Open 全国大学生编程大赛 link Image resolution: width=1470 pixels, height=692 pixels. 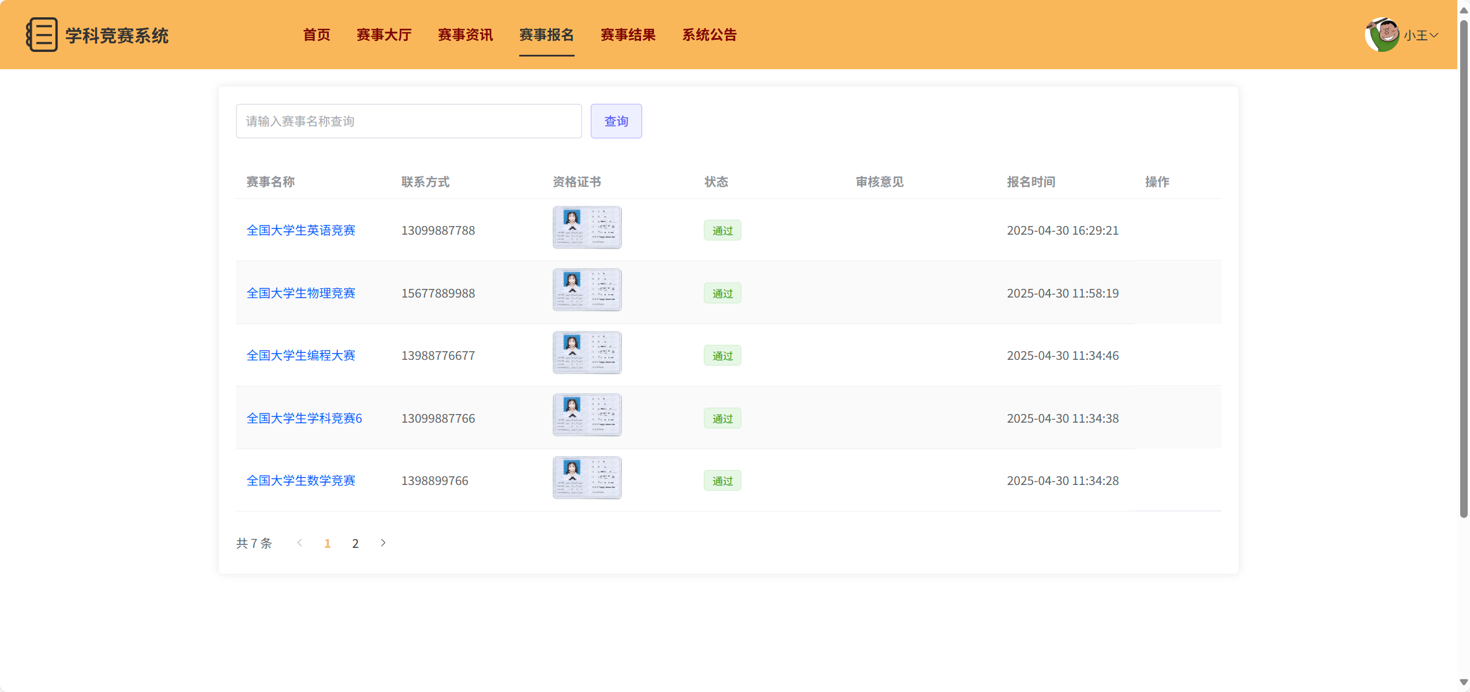(x=301, y=355)
